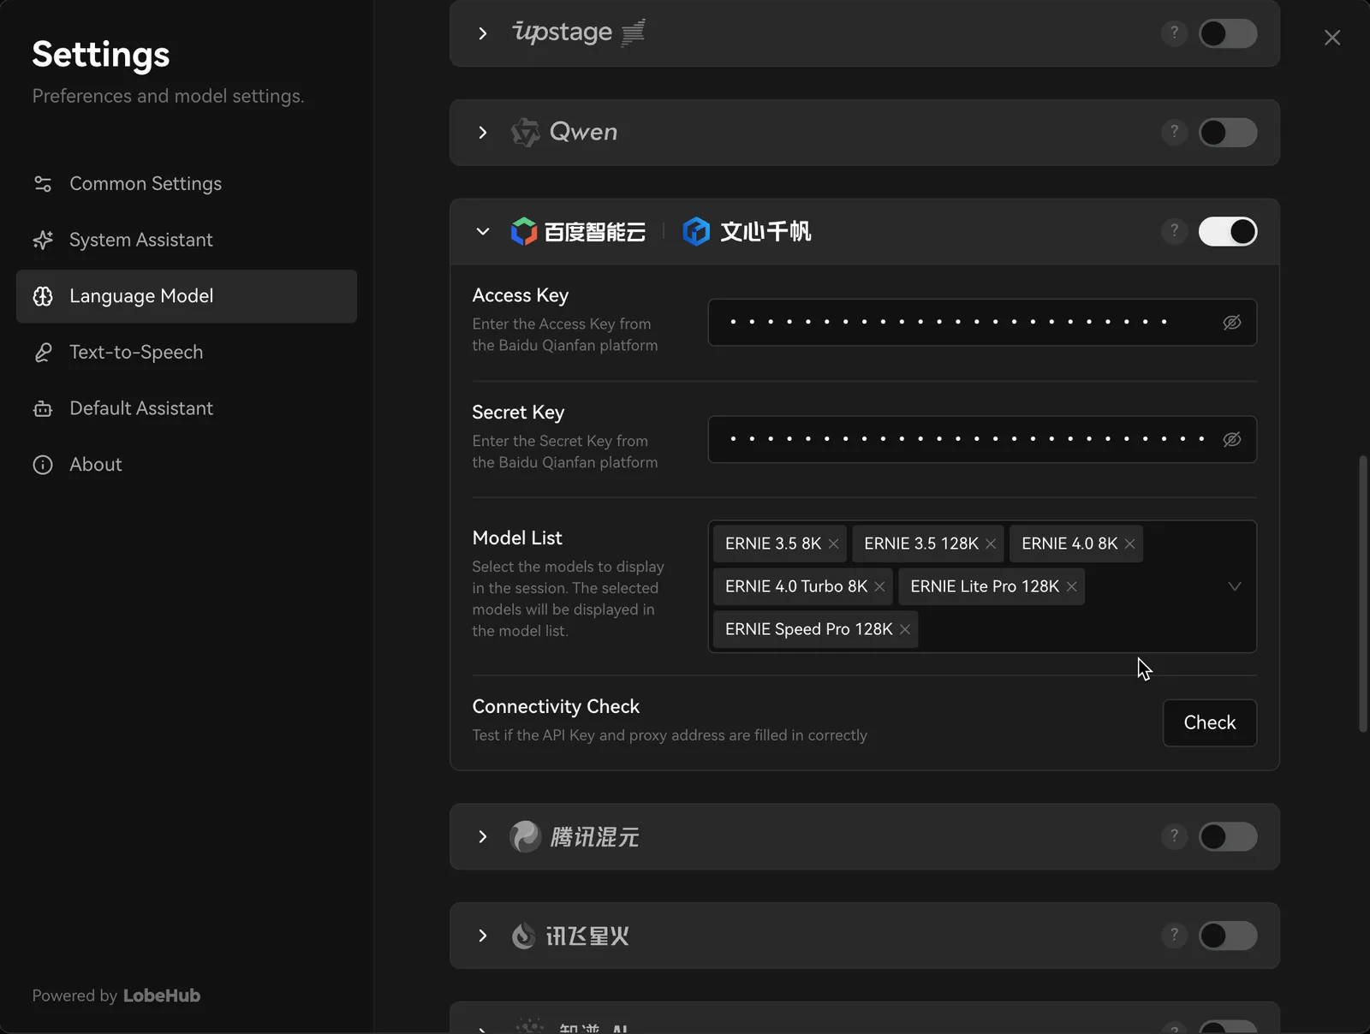Click the ERNIE 4.0 Turbo 8K tag label
Screen dimensions: 1370x1034
click(x=796, y=586)
